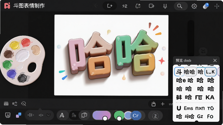Pick the white paint in the palette center
The width and height of the screenshot is (223, 125).
(x=23, y=56)
